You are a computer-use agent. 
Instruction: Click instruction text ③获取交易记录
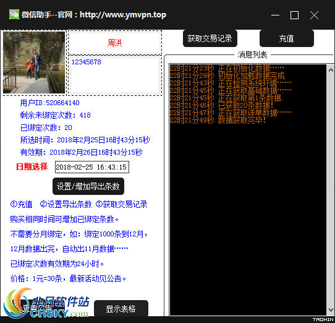[x=121, y=204]
